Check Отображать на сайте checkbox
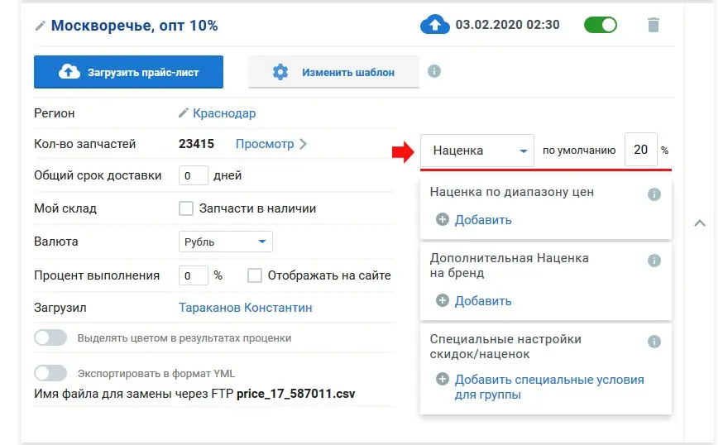Viewport: 728px width, 445px height. point(255,275)
